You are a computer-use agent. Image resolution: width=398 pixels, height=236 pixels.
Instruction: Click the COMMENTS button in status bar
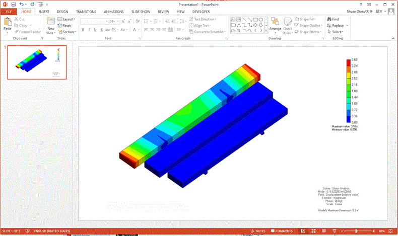tap(282, 231)
